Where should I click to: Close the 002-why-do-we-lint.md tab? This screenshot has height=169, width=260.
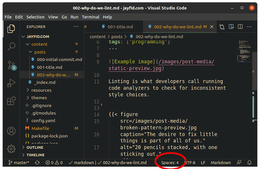(212, 27)
